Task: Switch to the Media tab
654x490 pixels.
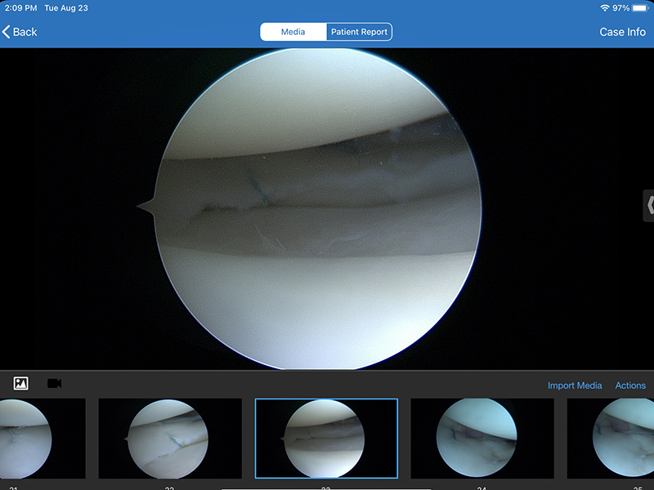Action: (x=293, y=32)
